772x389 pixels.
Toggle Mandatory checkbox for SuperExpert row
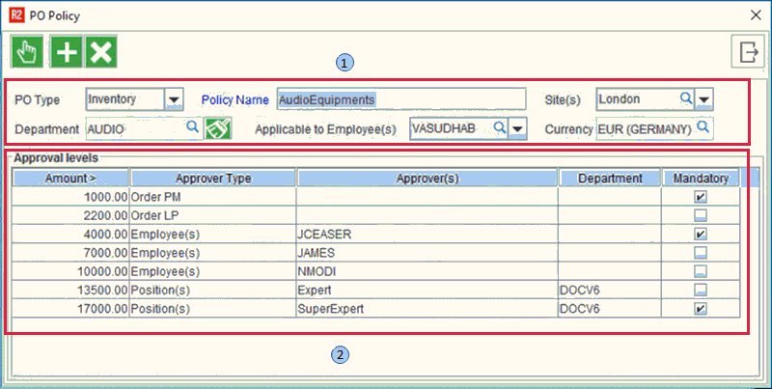pos(701,309)
